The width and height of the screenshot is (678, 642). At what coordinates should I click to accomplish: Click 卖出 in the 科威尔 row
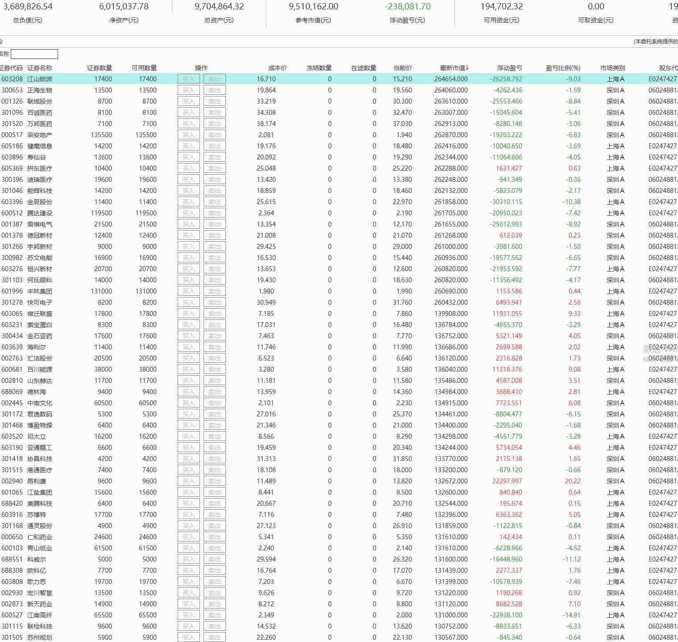(215, 559)
